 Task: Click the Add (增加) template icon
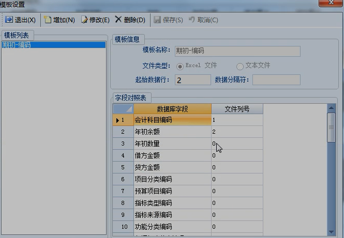pos(48,20)
